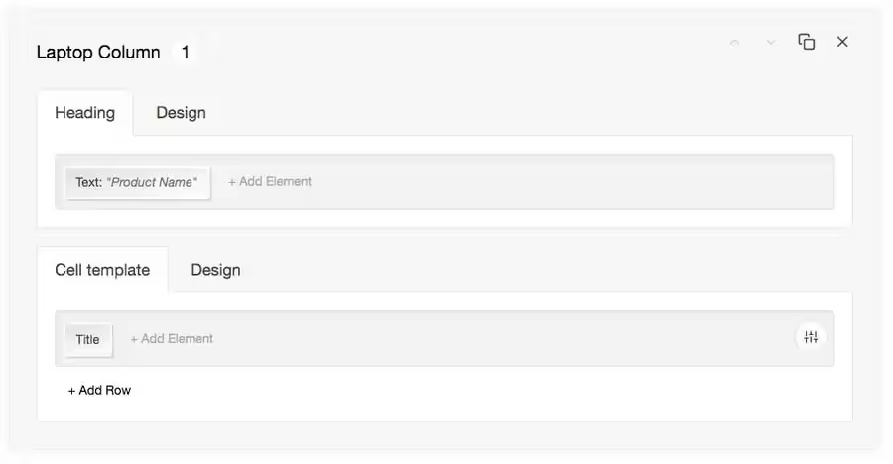
Task: Open Design tab beside Cell template
Action: [x=215, y=270]
